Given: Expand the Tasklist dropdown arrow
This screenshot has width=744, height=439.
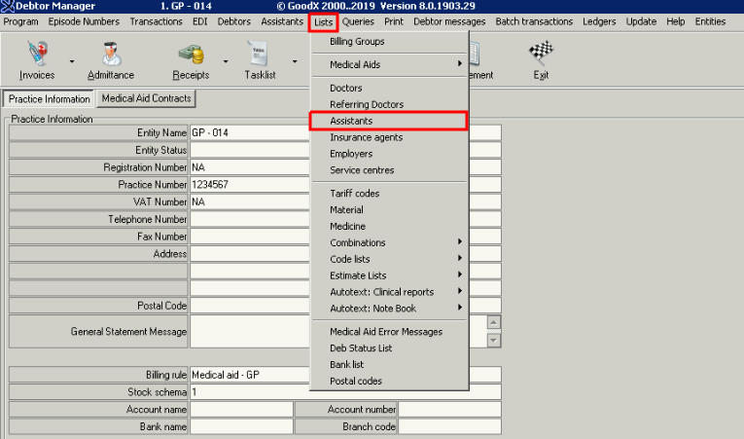Looking at the screenshot, I should tap(295, 61).
